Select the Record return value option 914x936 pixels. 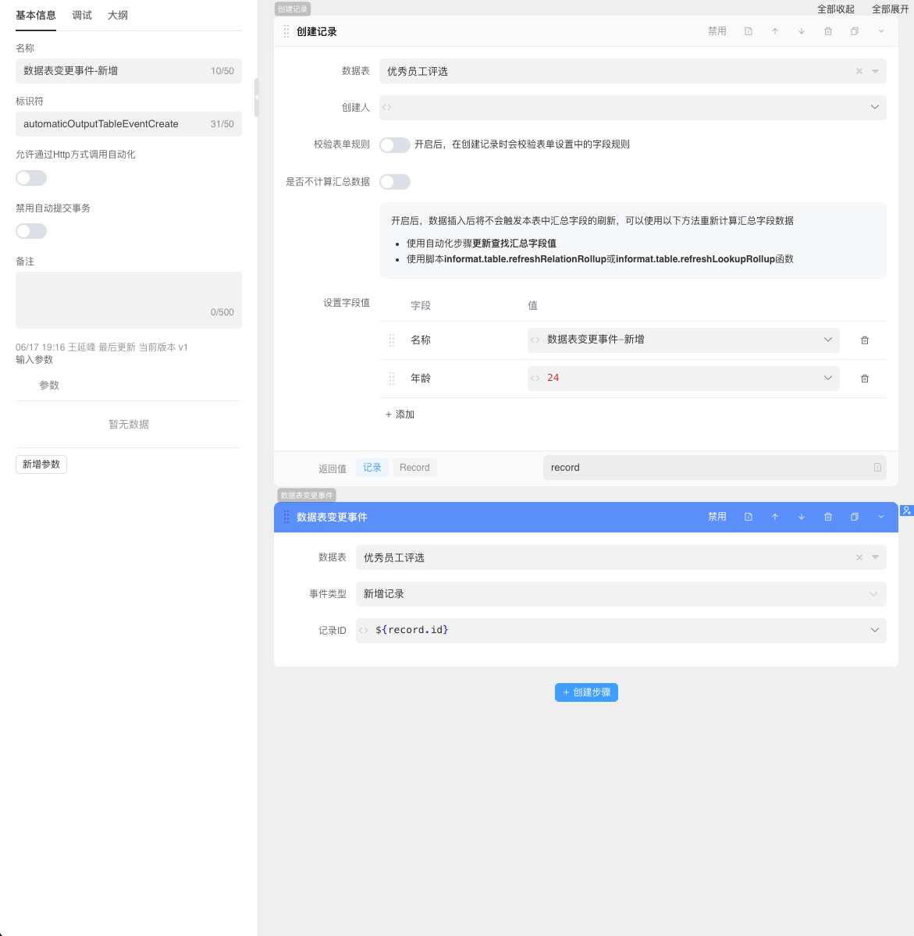click(414, 467)
